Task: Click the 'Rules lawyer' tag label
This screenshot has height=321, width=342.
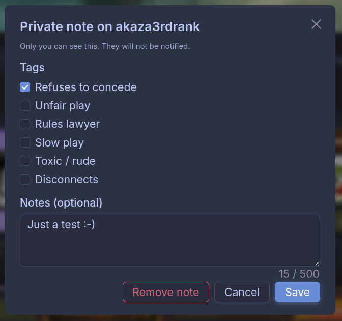Action: [67, 124]
